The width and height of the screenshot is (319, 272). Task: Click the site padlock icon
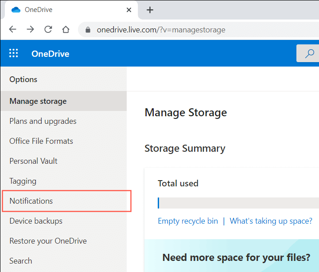coord(88,30)
